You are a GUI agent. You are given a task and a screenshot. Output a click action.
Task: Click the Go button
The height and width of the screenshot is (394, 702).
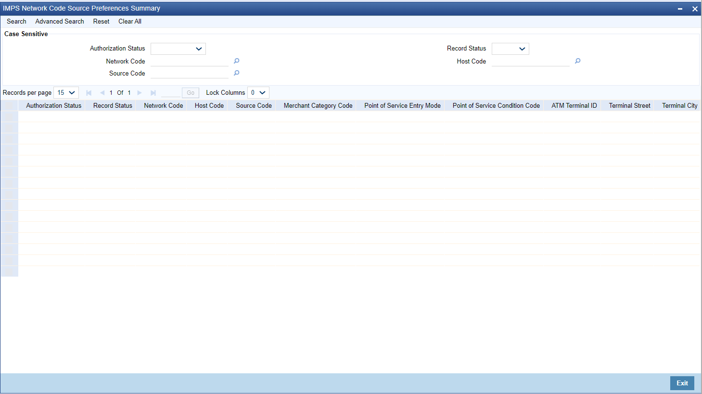[x=191, y=93]
